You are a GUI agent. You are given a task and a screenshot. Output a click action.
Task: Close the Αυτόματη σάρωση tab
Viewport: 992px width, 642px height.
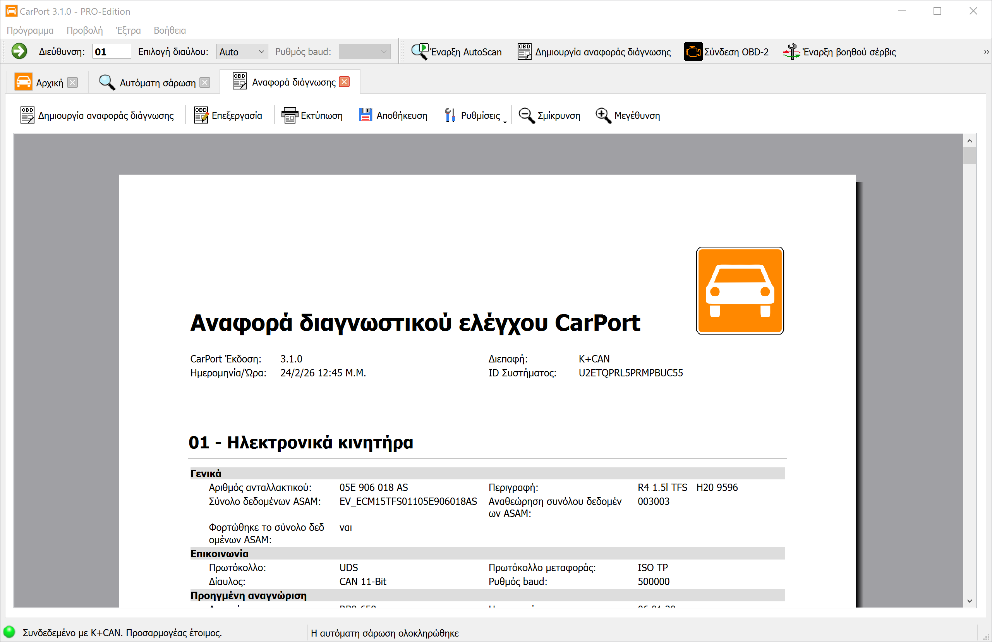[205, 82]
